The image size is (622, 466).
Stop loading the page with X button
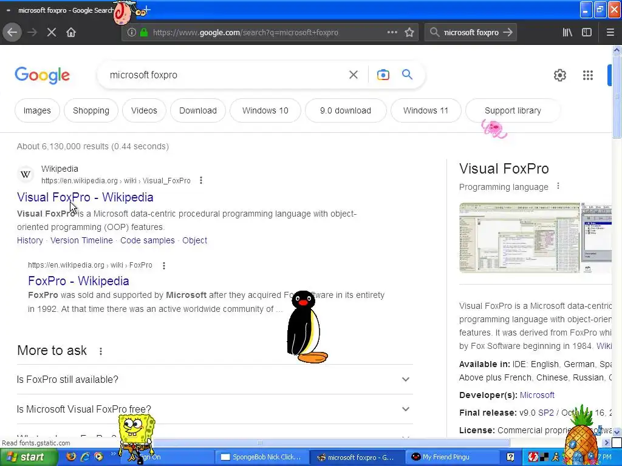click(x=52, y=32)
